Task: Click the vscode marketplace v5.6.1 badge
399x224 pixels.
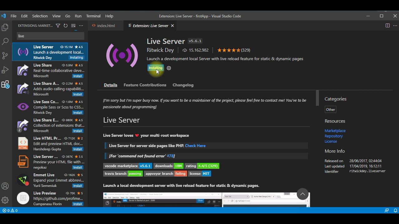Action: pyautogui.click(x=127, y=166)
